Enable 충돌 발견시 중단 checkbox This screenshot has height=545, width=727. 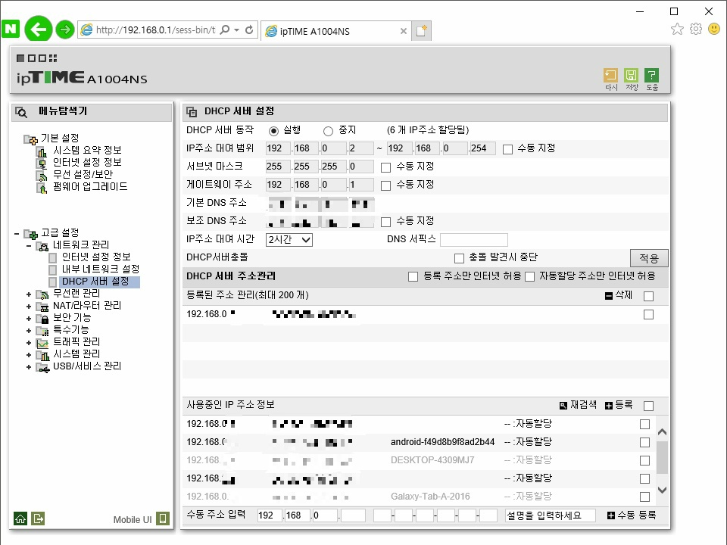[x=459, y=258]
